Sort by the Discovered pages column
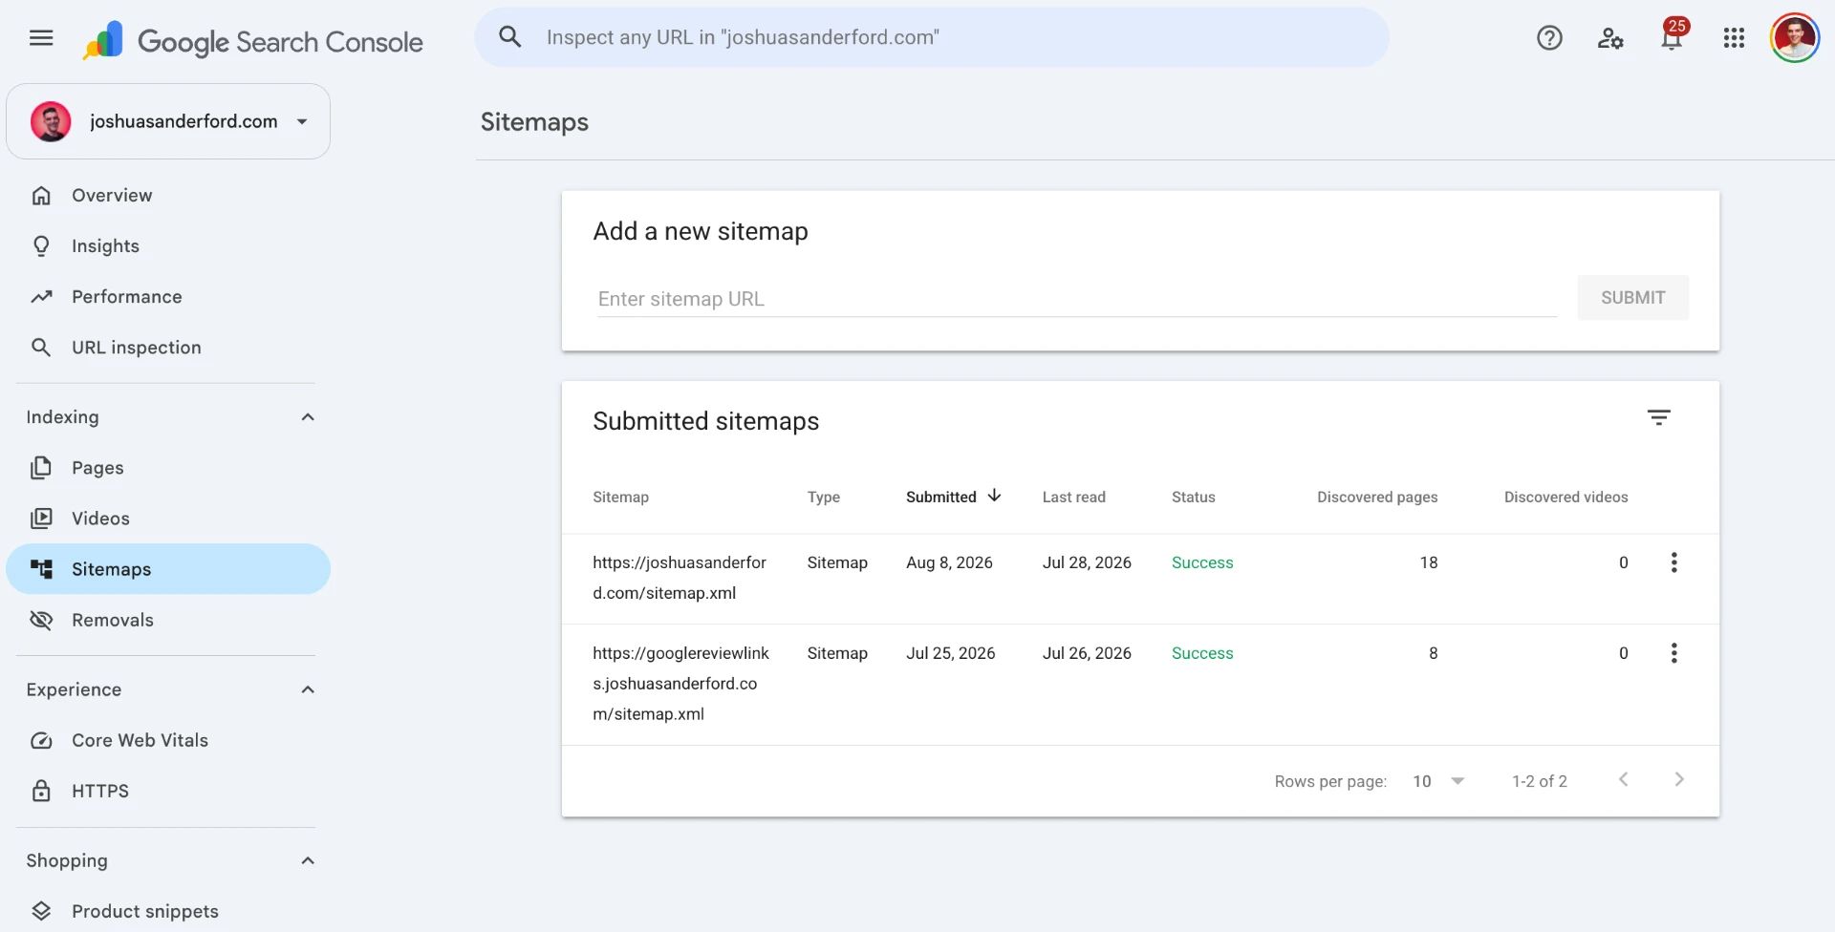Screen dimensions: 1835x932 point(1377,497)
